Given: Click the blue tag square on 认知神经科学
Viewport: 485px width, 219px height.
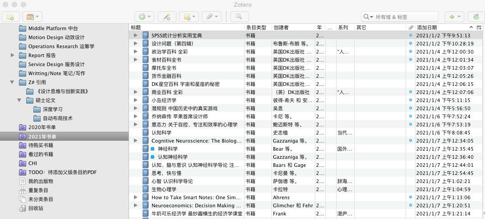Looking at the screenshot, I should tap(152, 156).
